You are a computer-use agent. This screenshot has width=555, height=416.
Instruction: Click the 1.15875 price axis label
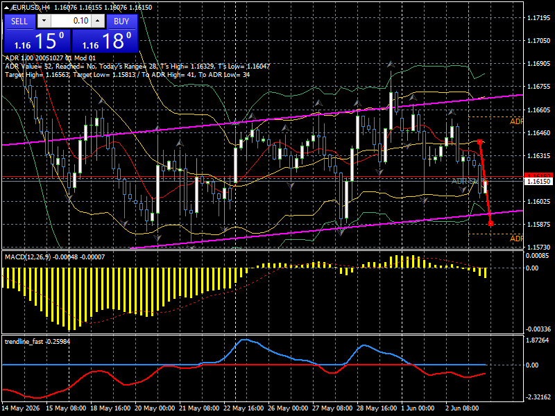[538, 224]
